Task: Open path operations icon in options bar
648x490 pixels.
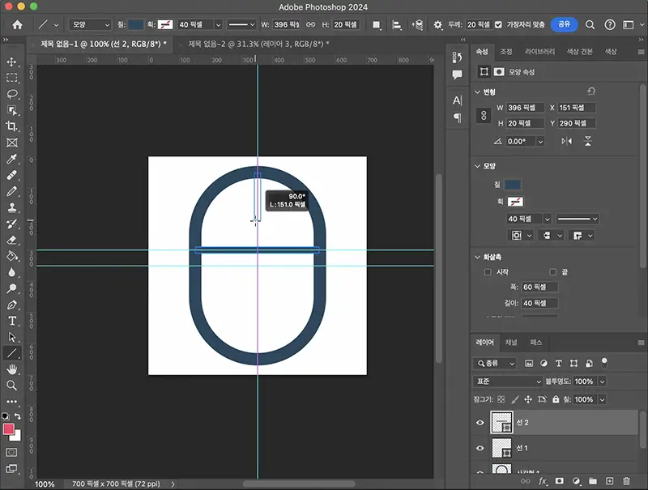Action: click(376, 25)
